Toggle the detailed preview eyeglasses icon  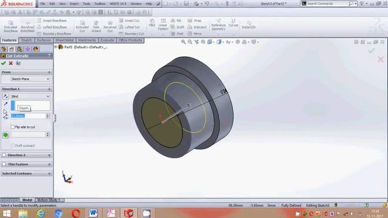pyautogui.click(x=18, y=63)
